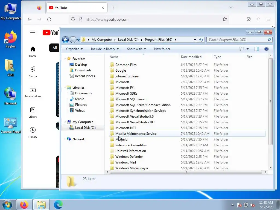Click the horizontal scrollbar in the file list
The width and height of the screenshot is (280, 210).
pyautogui.click(x=186, y=172)
